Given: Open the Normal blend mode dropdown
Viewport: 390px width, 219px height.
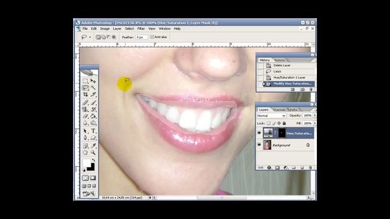Looking at the screenshot, I should [x=271, y=116].
